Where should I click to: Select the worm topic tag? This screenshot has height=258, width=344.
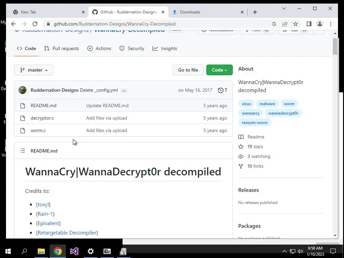tap(289, 104)
